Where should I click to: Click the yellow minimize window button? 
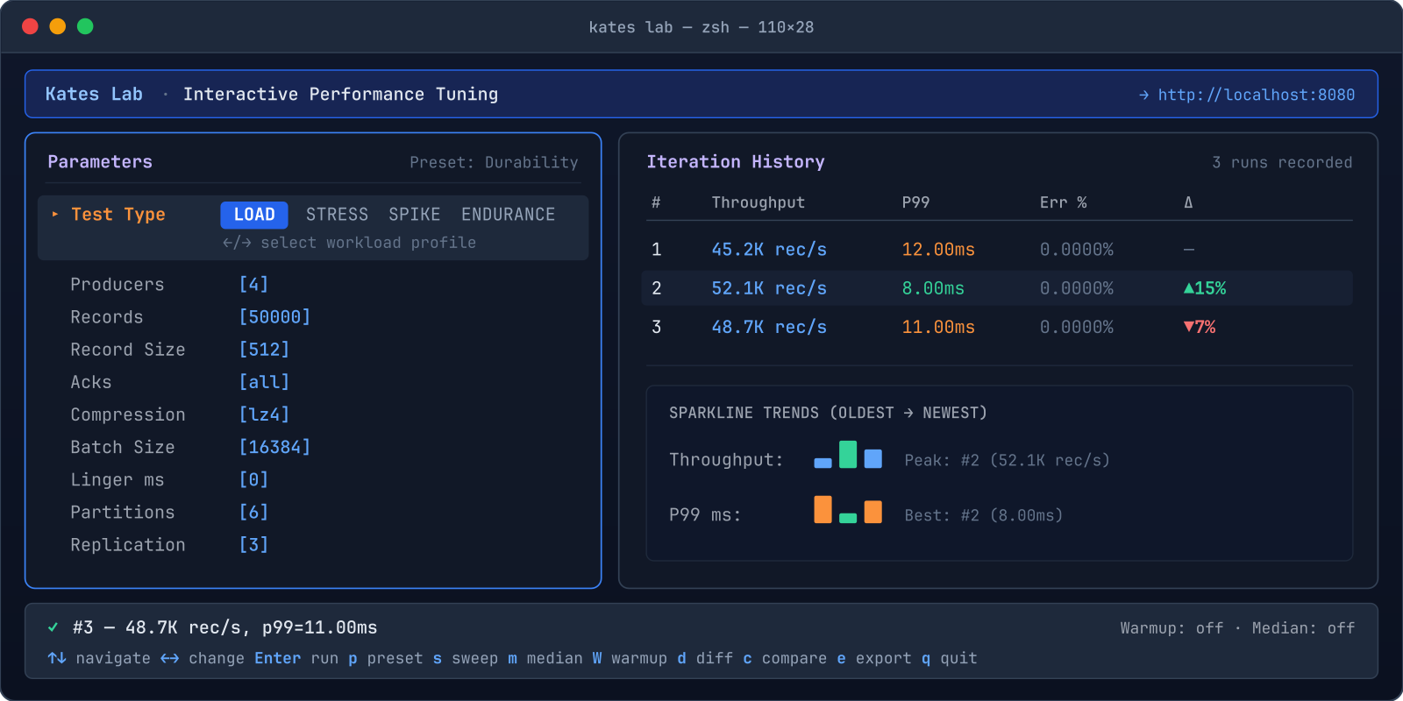point(58,26)
